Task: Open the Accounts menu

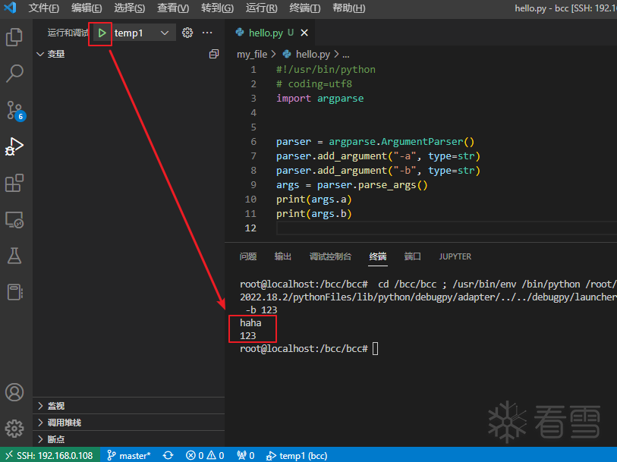Action: tap(14, 392)
